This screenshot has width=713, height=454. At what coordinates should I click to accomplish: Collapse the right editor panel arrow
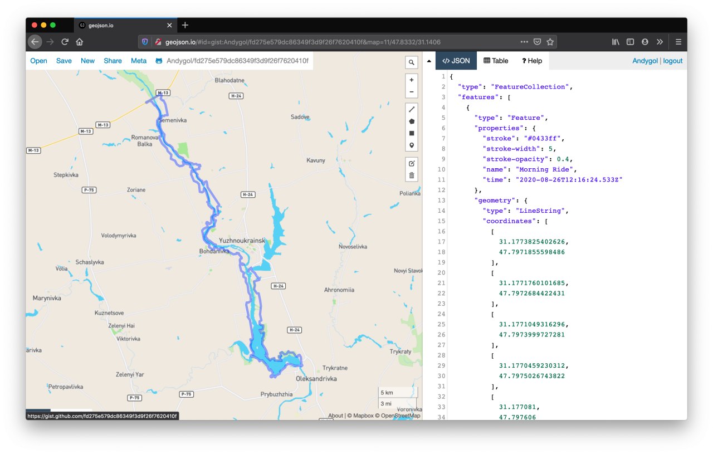point(428,61)
